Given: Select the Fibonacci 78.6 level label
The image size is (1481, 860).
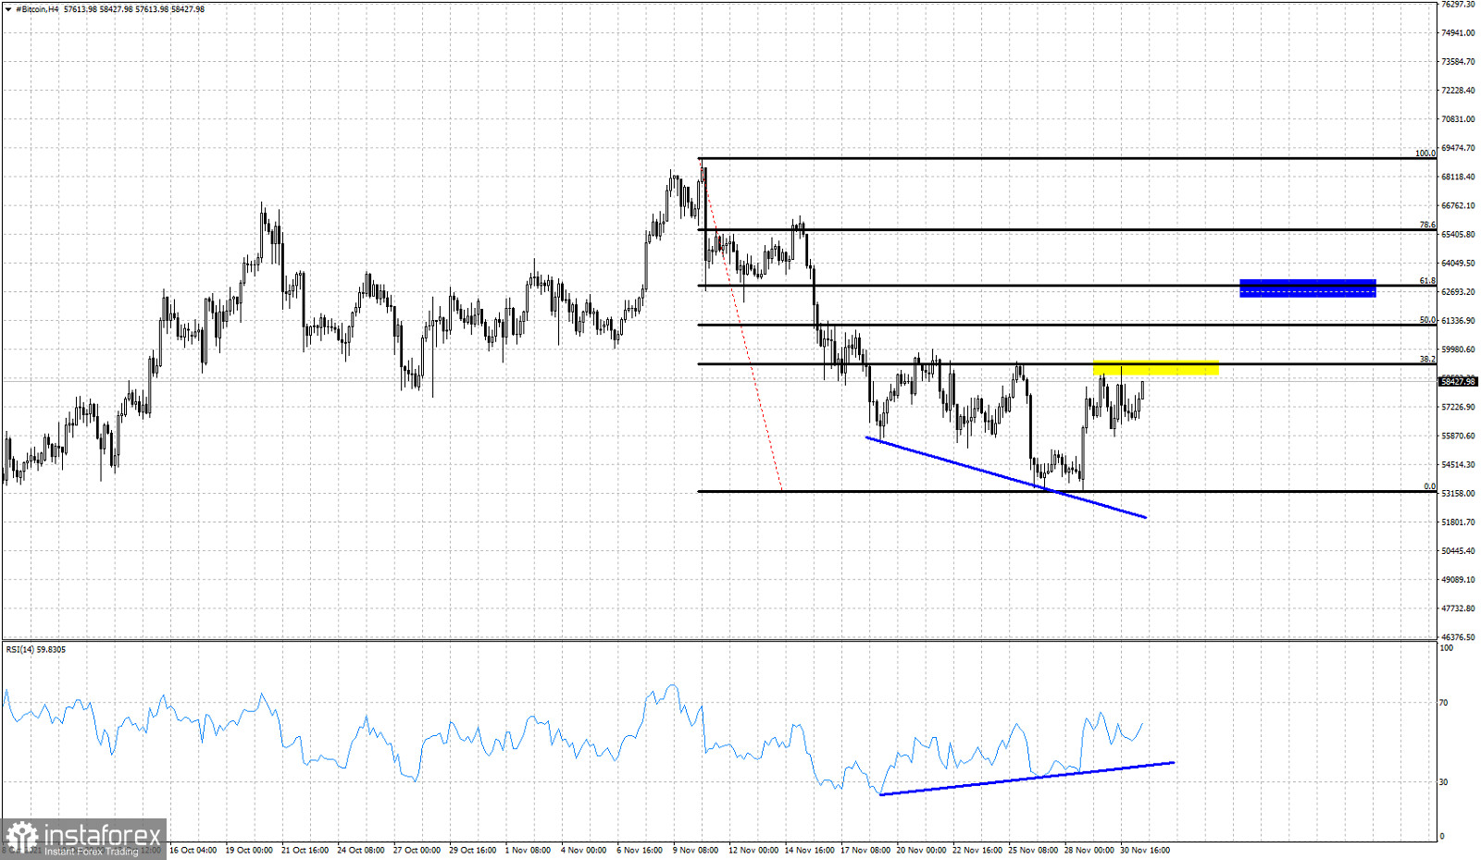Looking at the screenshot, I should (1427, 225).
